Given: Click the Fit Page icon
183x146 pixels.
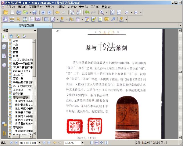Looking at the screenshot, I should 112,12.
